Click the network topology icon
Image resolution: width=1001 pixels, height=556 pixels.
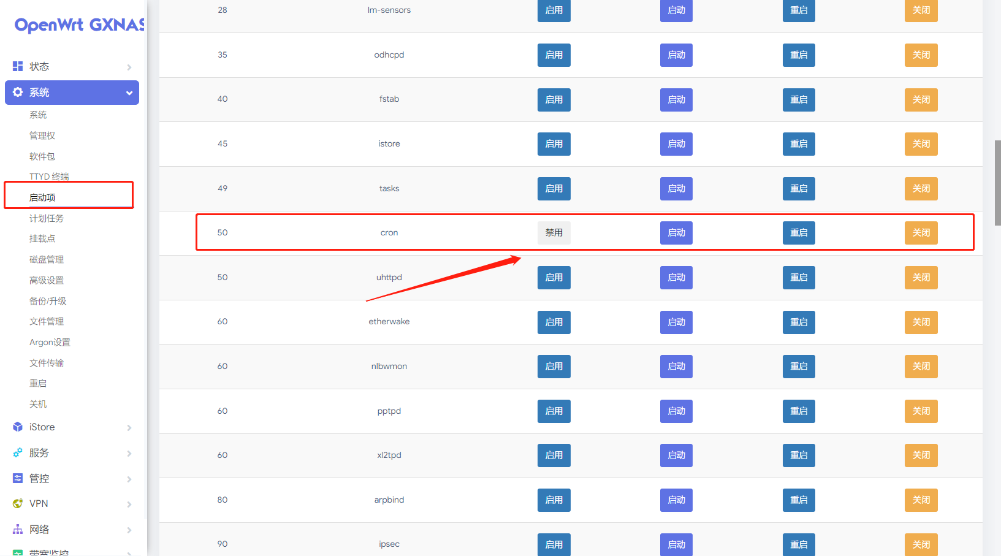(x=18, y=530)
